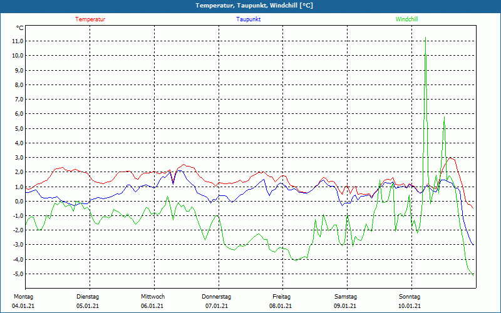Click the y-axis value '-3,0'
This screenshot has width=501, height=313.
pos(17,245)
